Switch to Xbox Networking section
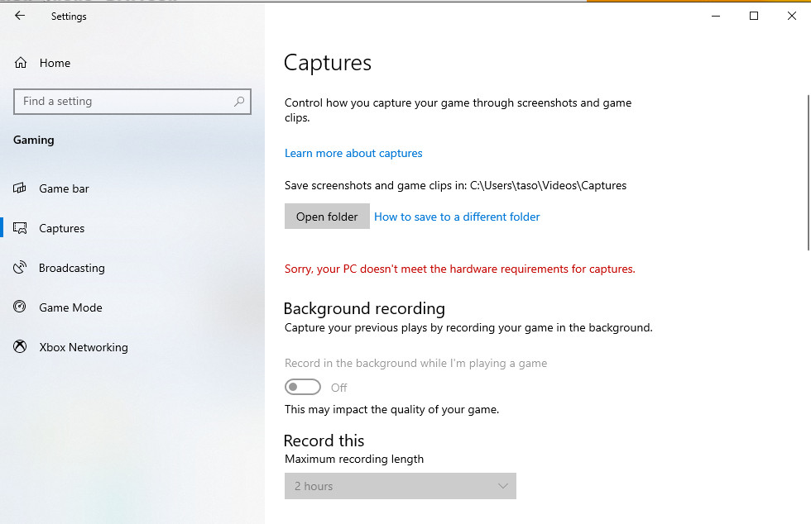This screenshot has width=811, height=524. [x=83, y=347]
